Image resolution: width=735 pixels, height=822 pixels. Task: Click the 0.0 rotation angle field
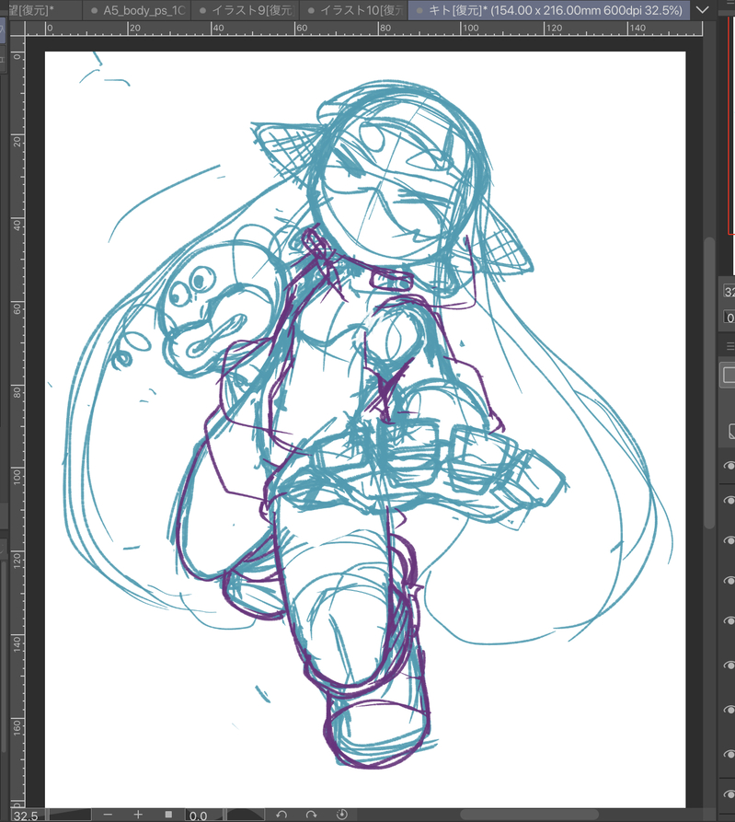coord(203,816)
